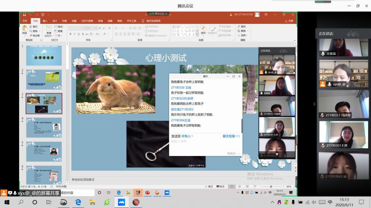Viewport: 371px width, 208px height.
Task: Select slide 2 thumbnail with the smiley flower
Action: pos(44,79)
